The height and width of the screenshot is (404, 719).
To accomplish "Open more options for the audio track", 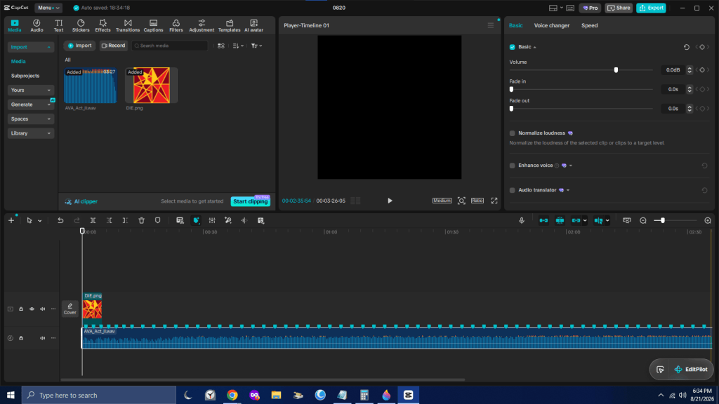I will (x=53, y=338).
